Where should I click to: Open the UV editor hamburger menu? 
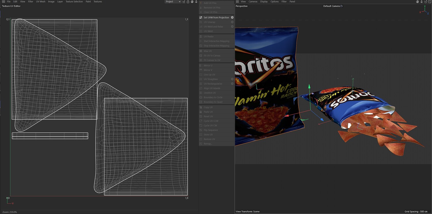(3, 2)
